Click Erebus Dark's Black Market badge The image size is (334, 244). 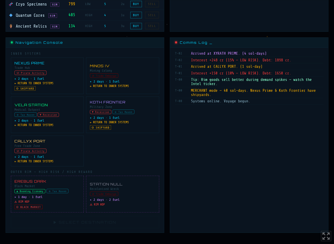pyautogui.click(x=28, y=207)
